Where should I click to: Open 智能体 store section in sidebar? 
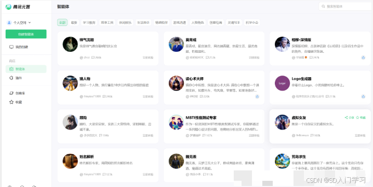click(26, 69)
